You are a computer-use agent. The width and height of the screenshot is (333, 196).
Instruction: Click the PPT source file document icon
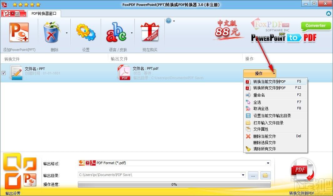point(16,73)
